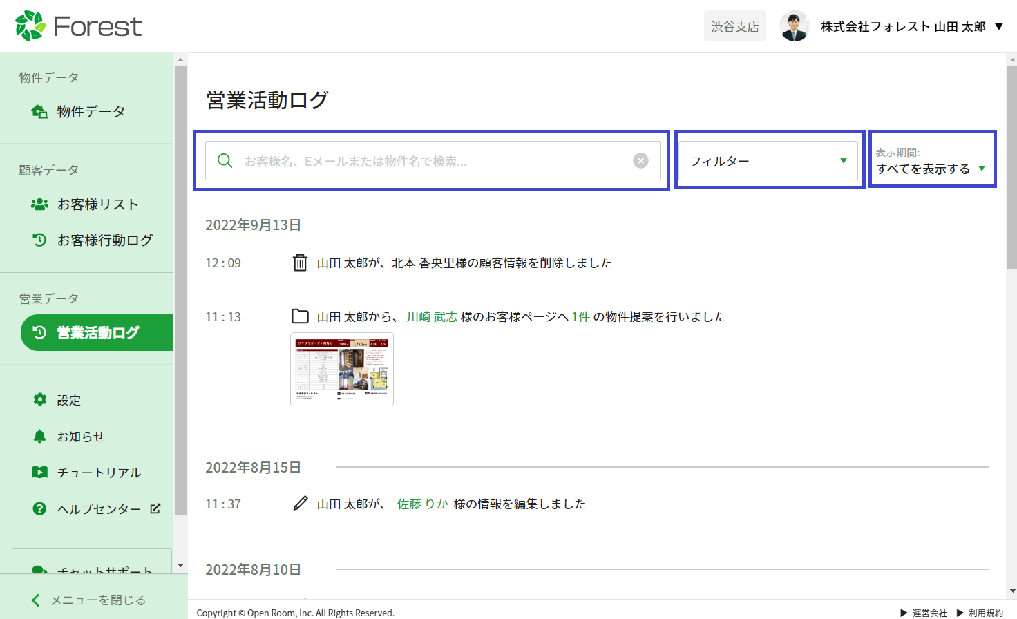Open the user account menu arrow
The height and width of the screenshot is (619, 1017).
click(998, 27)
